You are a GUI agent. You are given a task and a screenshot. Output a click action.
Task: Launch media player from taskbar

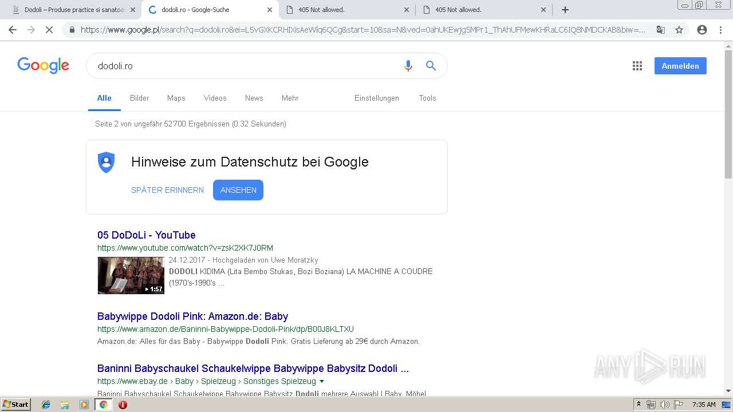click(x=84, y=405)
